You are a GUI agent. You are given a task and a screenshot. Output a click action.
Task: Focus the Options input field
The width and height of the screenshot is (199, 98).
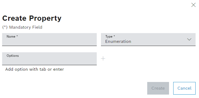click(x=49, y=59)
